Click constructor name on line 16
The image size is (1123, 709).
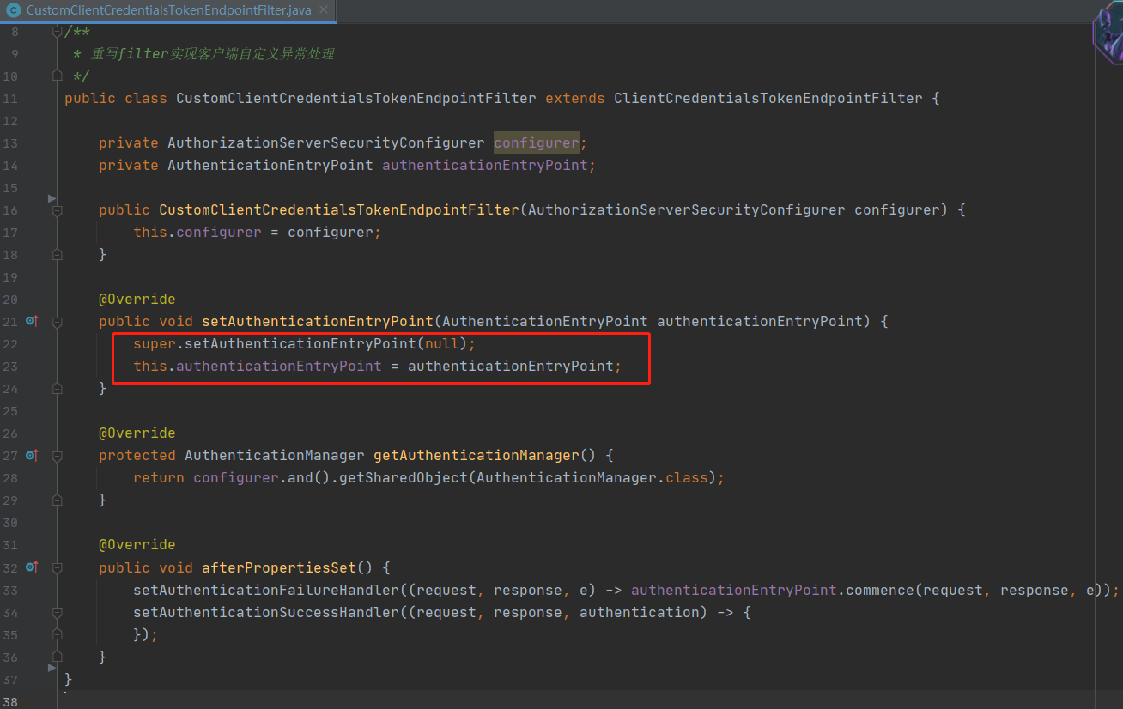tap(339, 209)
